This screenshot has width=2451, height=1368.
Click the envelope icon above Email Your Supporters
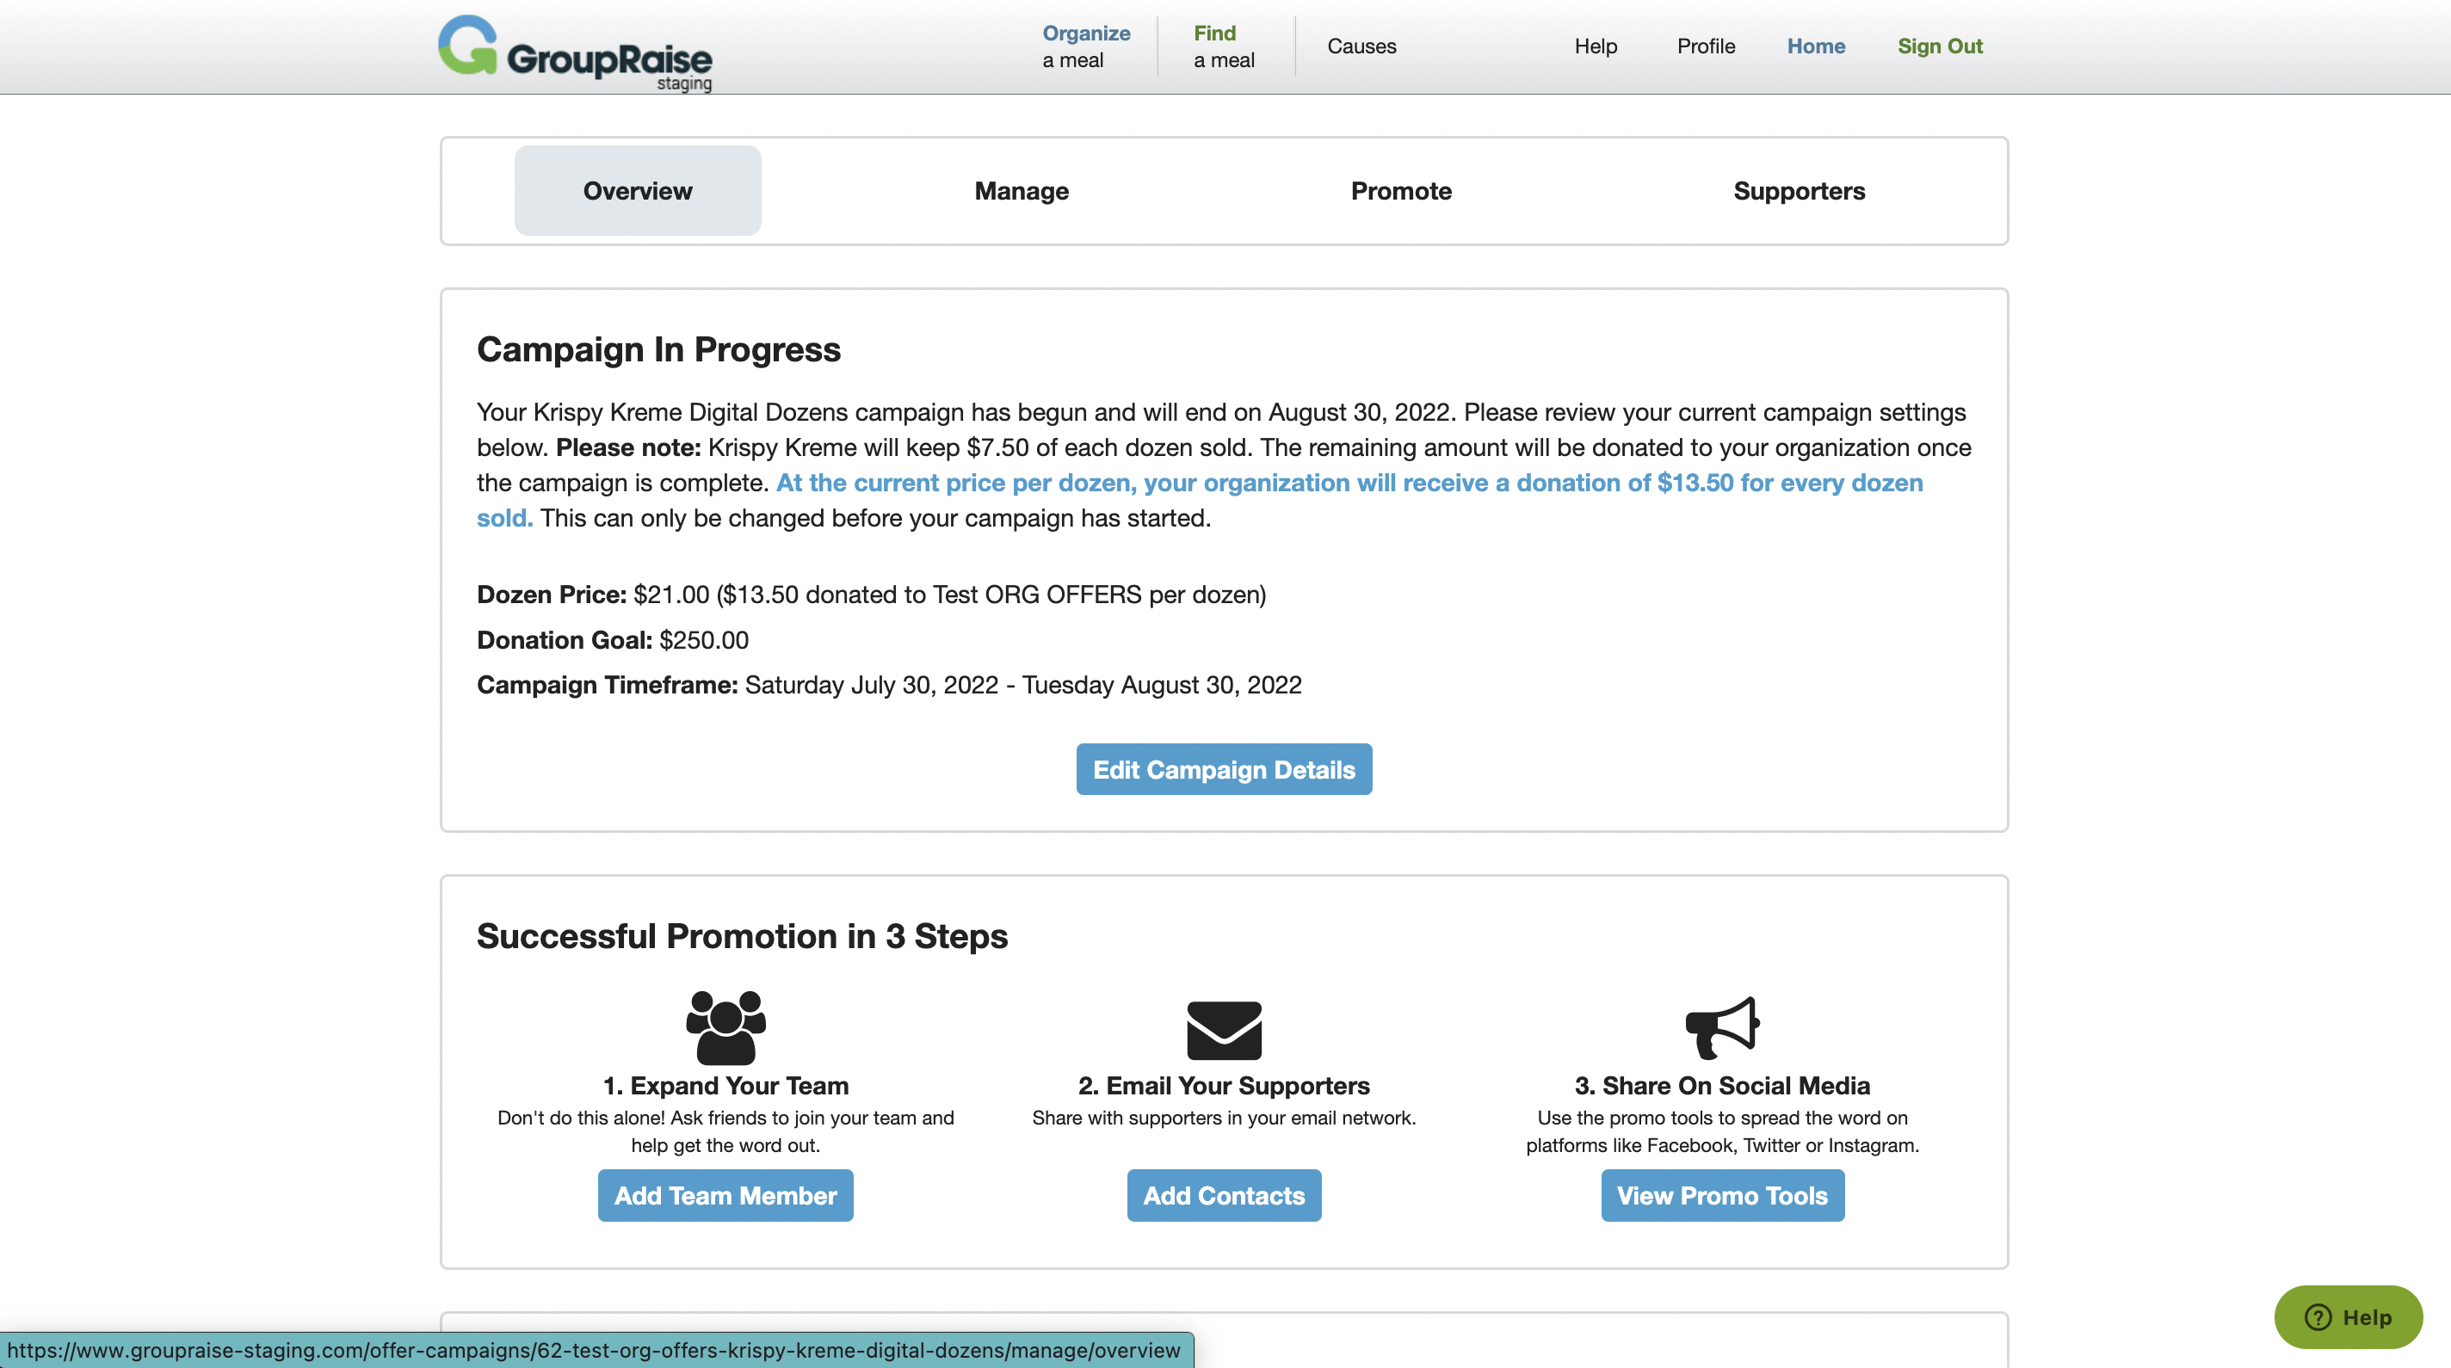1224,1030
